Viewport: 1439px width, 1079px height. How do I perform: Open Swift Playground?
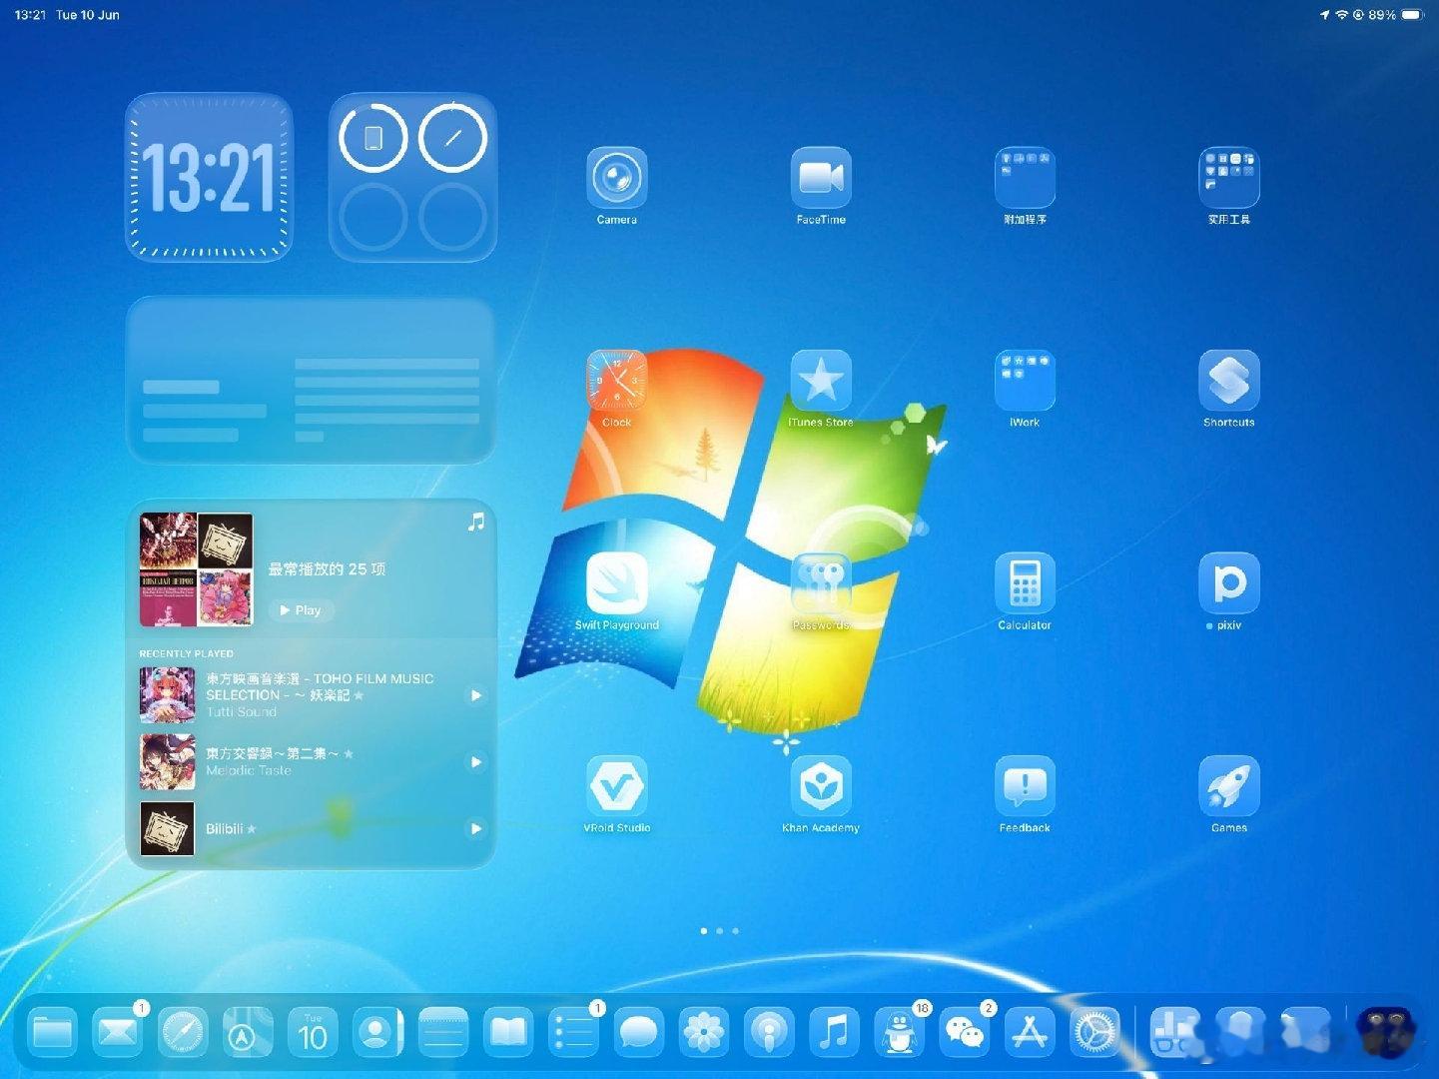click(x=616, y=582)
